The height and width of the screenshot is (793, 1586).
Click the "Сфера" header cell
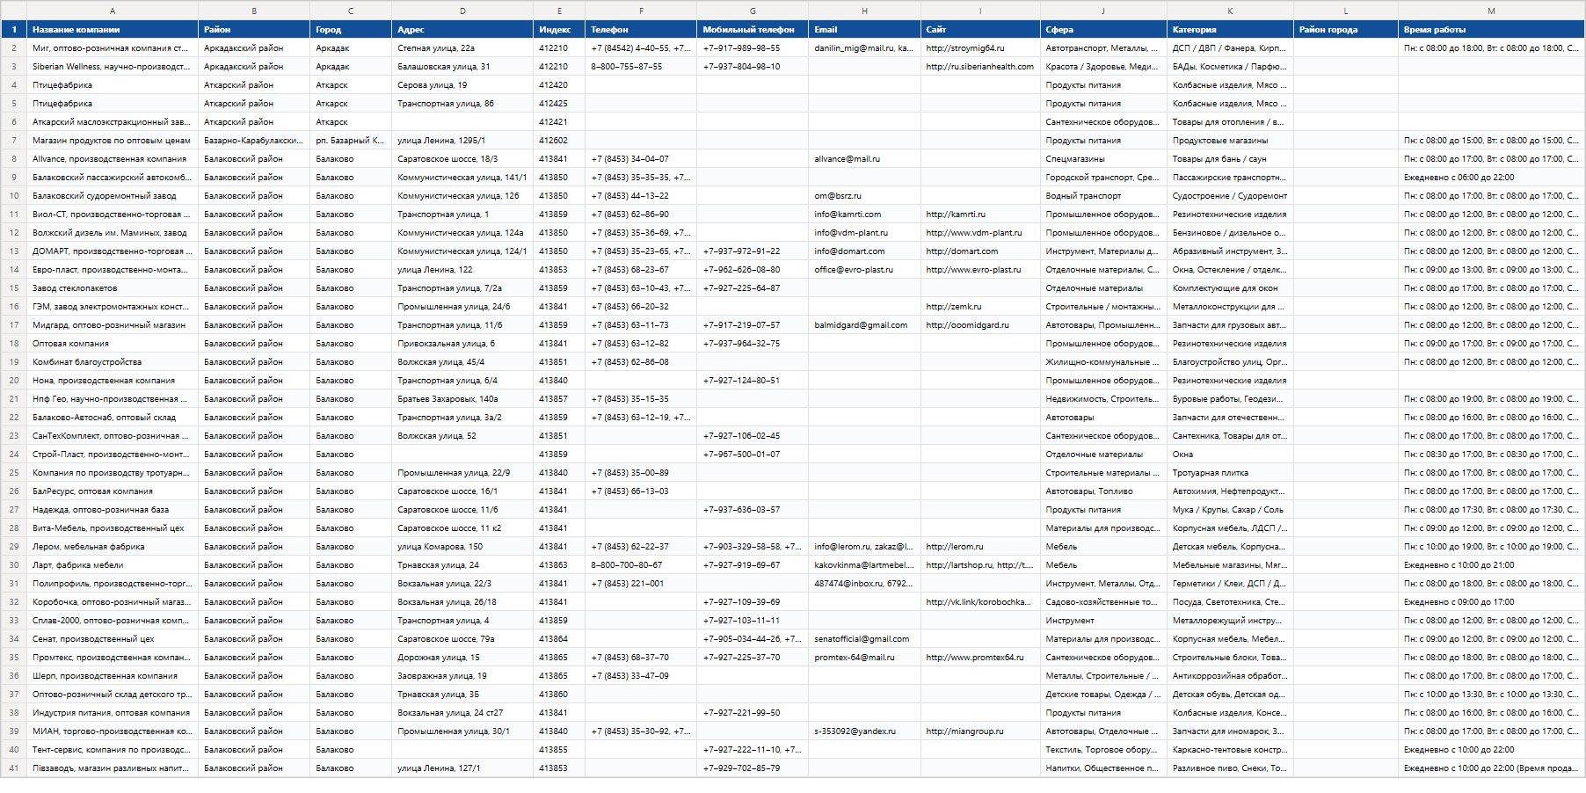1103,29
